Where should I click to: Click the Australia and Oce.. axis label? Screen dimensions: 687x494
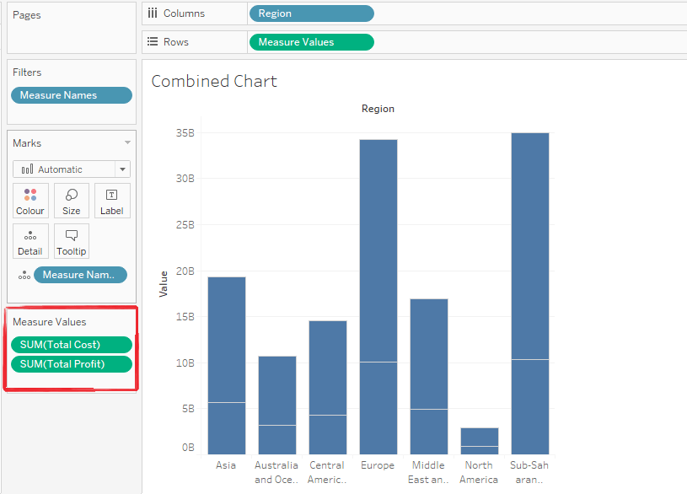276,472
